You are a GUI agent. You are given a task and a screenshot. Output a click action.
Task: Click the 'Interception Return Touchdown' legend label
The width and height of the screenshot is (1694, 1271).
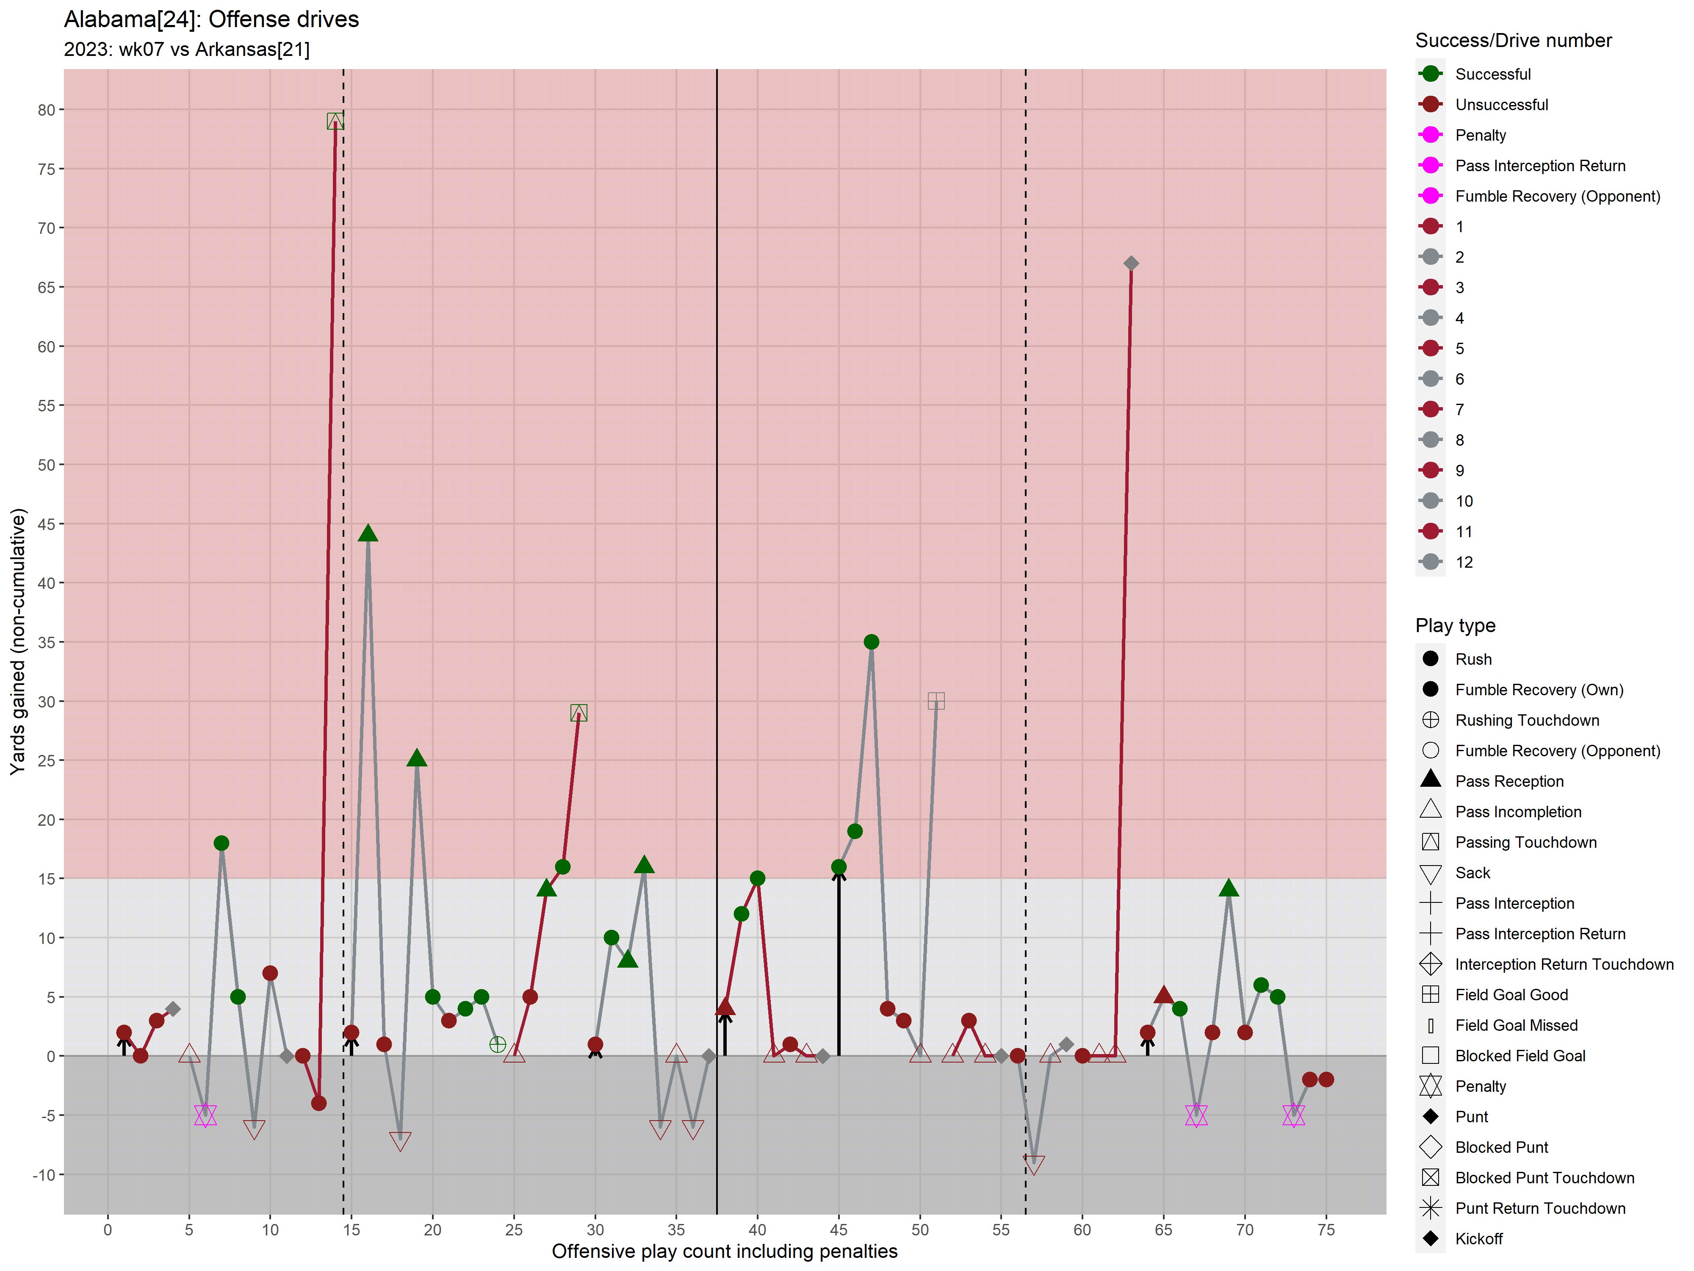pyautogui.click(x=1564, y=965)
